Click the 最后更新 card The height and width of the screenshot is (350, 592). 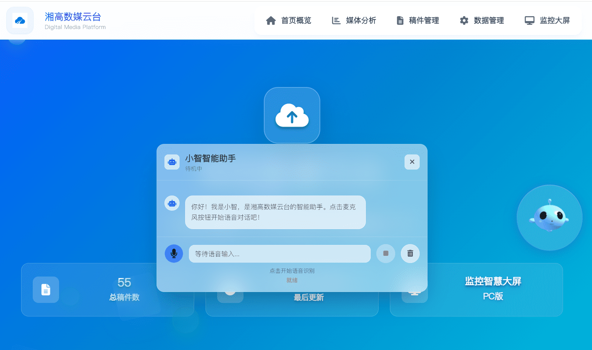tap(309, 303)
